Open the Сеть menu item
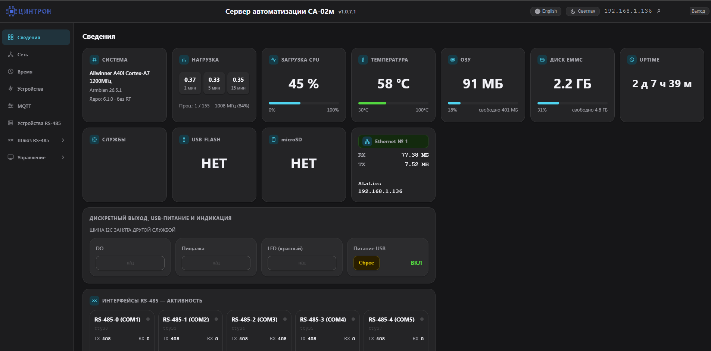 tap(36, 54)
